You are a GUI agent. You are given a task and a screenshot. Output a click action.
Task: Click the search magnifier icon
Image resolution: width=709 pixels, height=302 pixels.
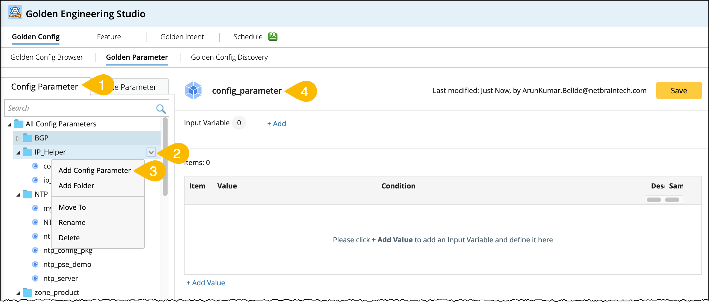pyautogui.click(x=161, y=109)
